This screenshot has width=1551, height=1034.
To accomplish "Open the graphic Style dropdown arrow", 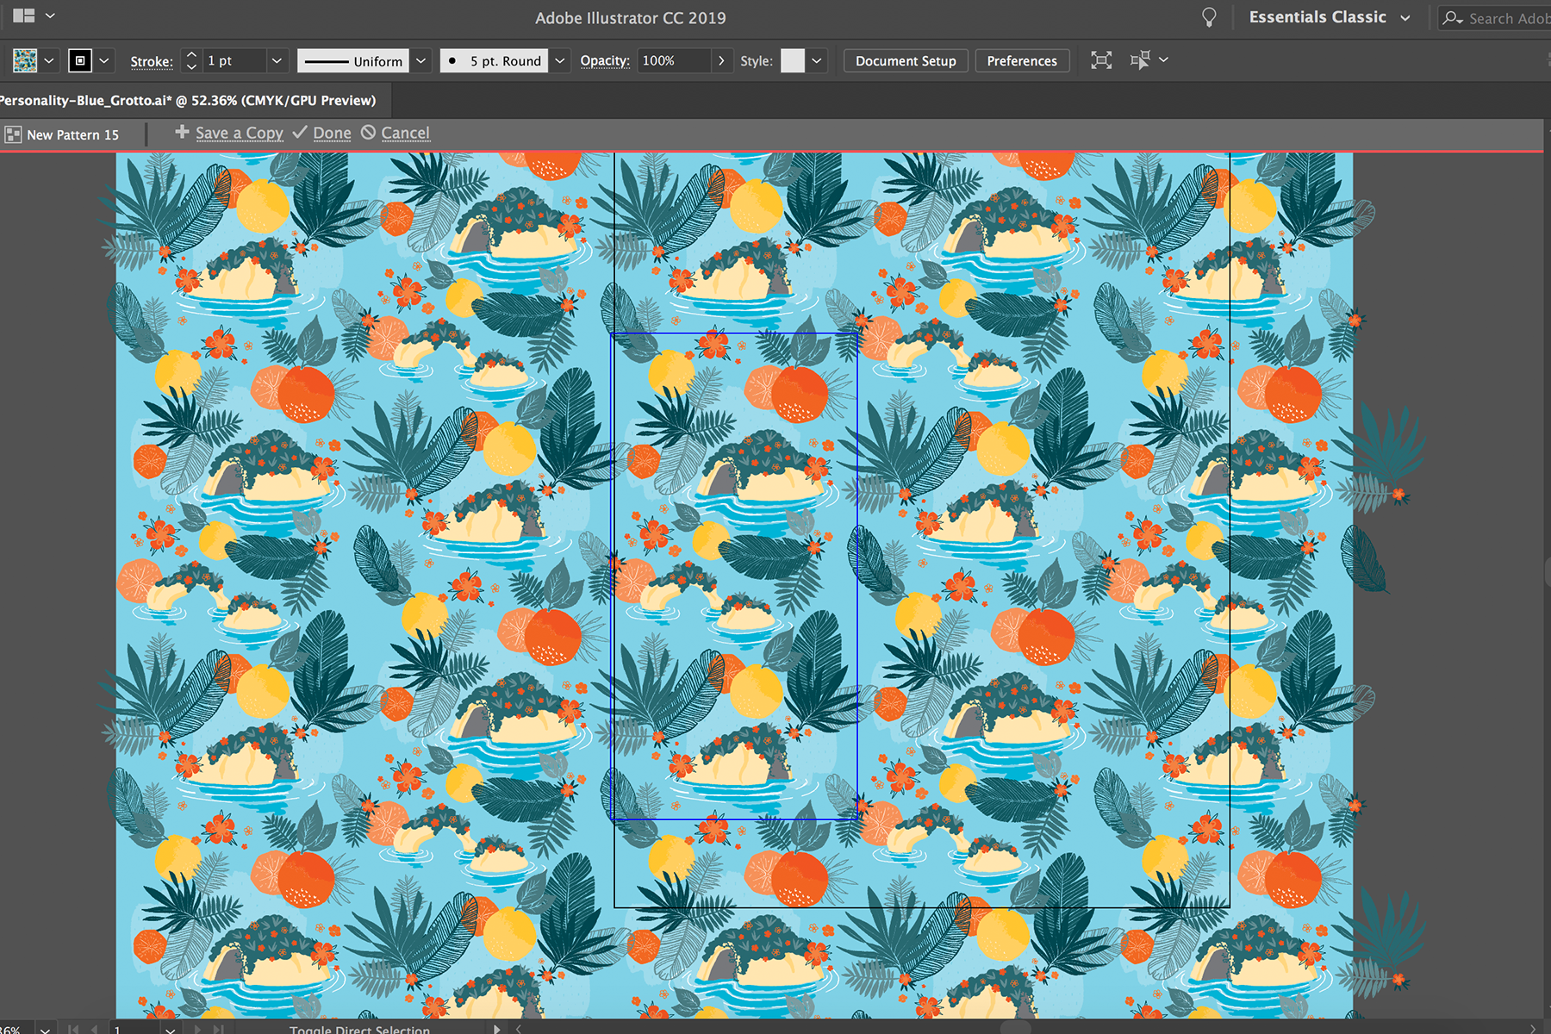I will point(816,60).
